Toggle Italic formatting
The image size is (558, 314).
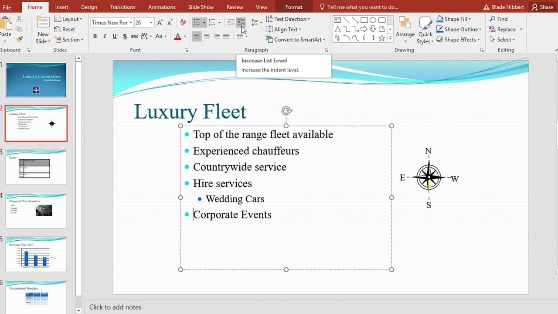pos(105,36)
